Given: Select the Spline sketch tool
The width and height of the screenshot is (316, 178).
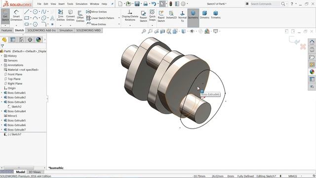Looking at the screenshot, I should pos(43,12).
